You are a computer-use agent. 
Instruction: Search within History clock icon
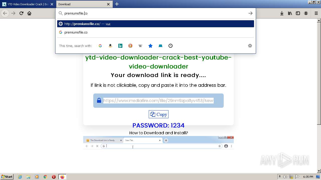coord(171,46)
